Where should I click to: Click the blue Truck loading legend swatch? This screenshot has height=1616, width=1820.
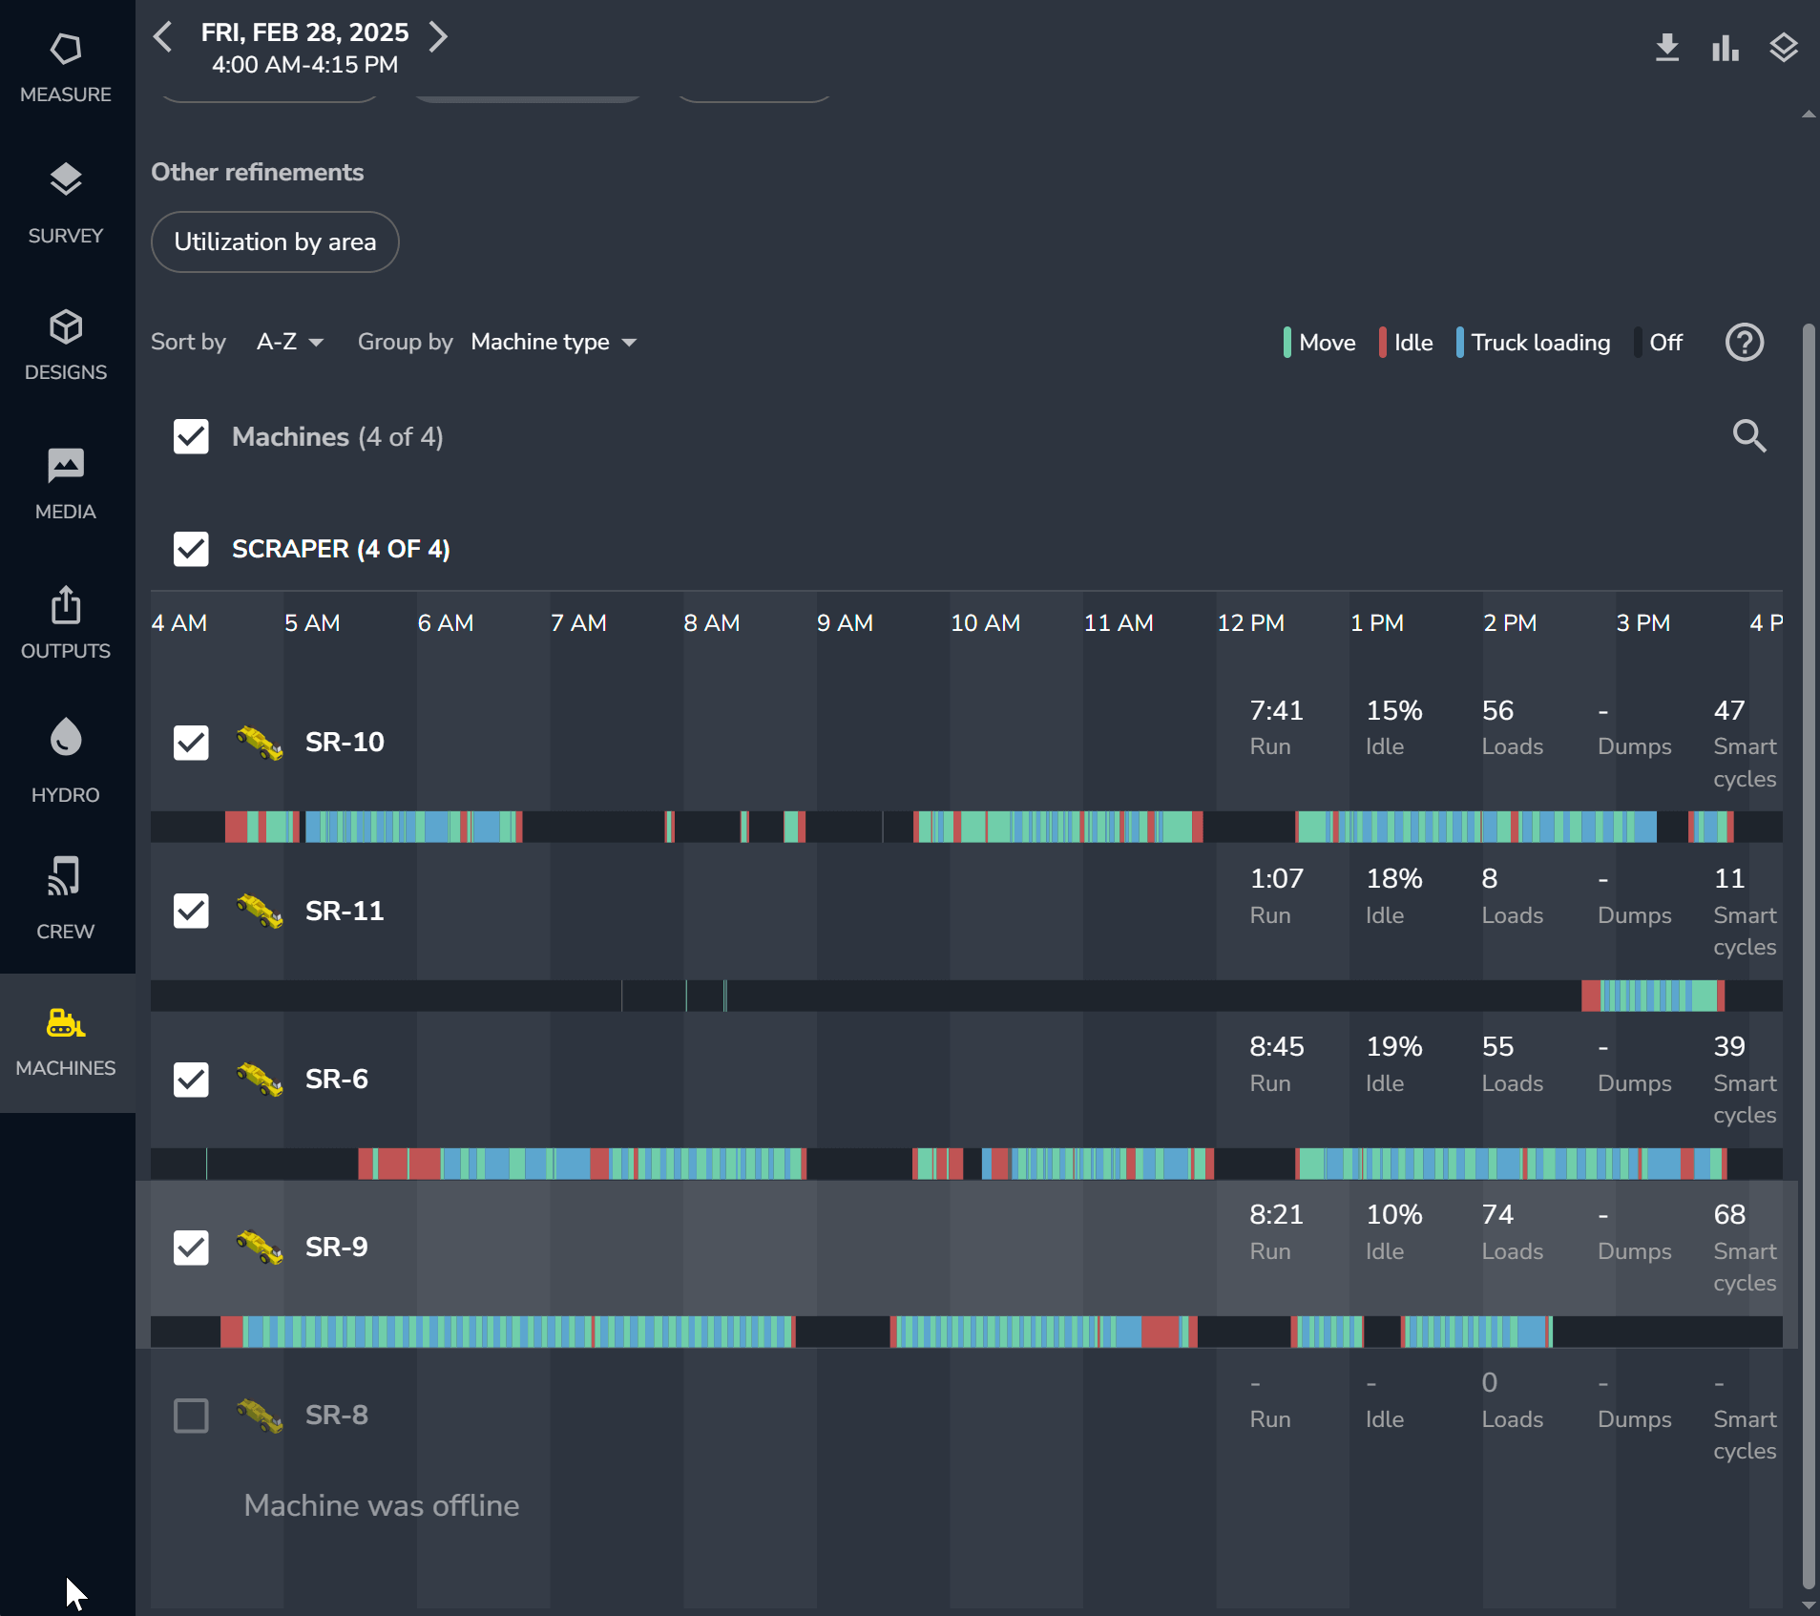(1459, 343)
